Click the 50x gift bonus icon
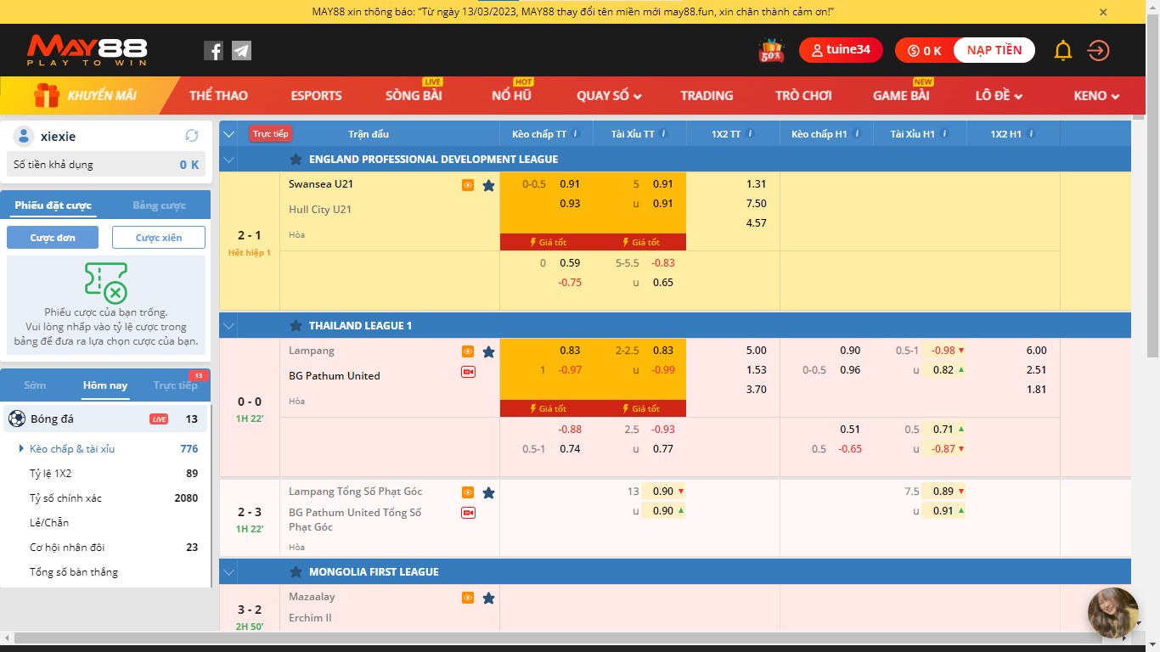Viewport: 1160px width, 652px height. click(x=771, y=51)
